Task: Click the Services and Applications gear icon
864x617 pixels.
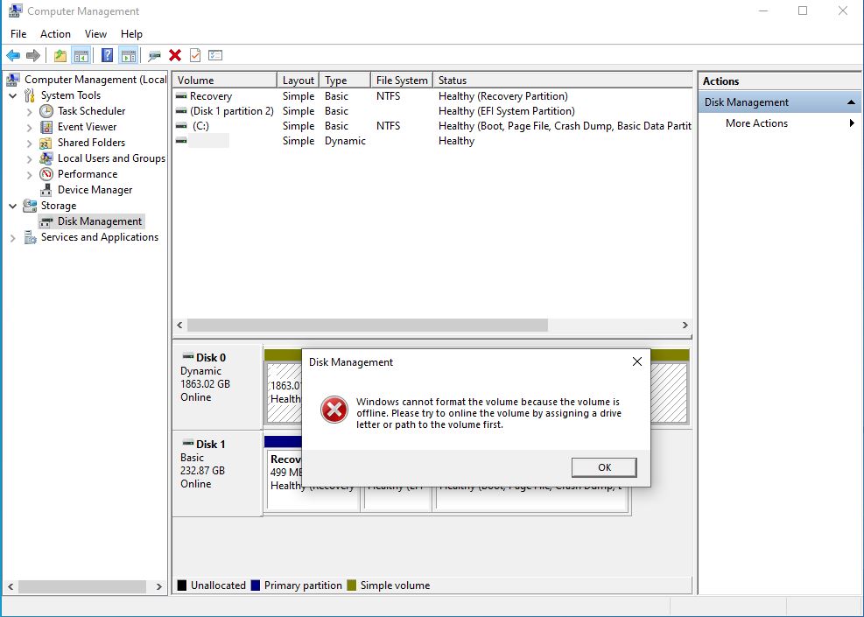Action: (x=30, y=237)
